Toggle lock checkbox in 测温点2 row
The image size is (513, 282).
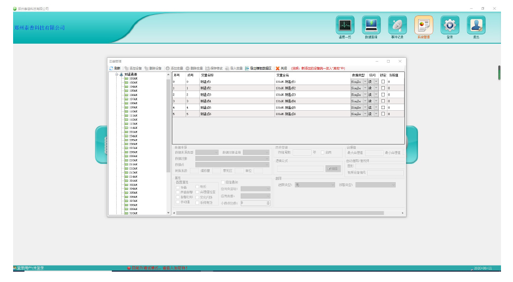tap(383, 88)
